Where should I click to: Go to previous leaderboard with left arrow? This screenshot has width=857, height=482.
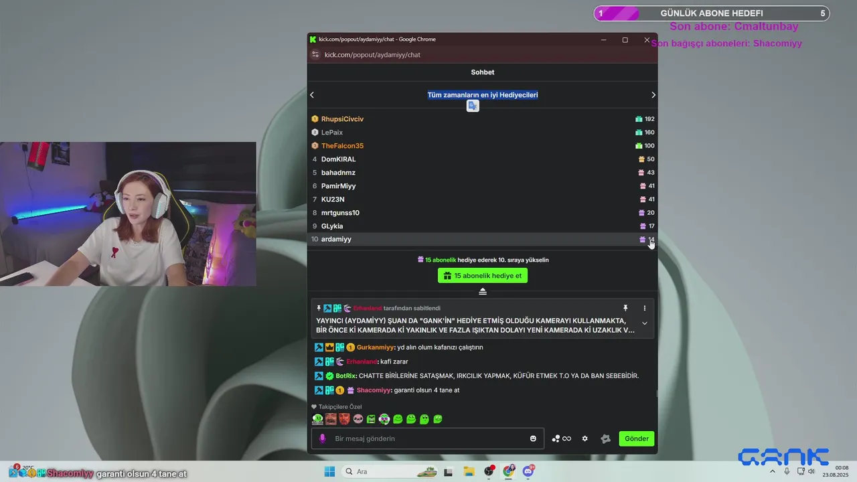coord(312,95)
